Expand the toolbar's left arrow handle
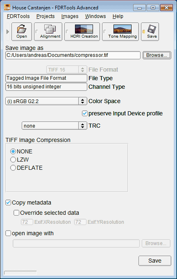Image resolution: width=177 pixels, height=279 pixels. click(7, 32)
